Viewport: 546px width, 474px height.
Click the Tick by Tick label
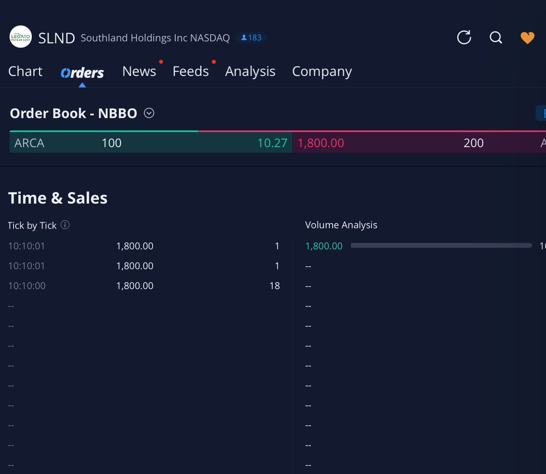(x=32, y=225)
